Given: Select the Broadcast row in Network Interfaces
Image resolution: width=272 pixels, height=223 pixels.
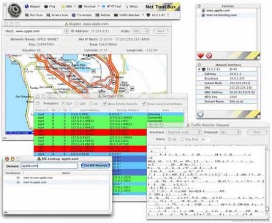Looking at the screenshot, I should [x=227, y=78].
